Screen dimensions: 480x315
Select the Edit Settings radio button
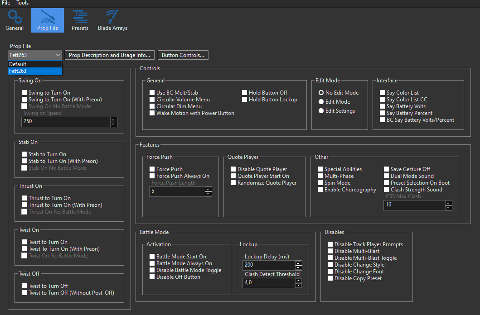(x=321, y=111)
